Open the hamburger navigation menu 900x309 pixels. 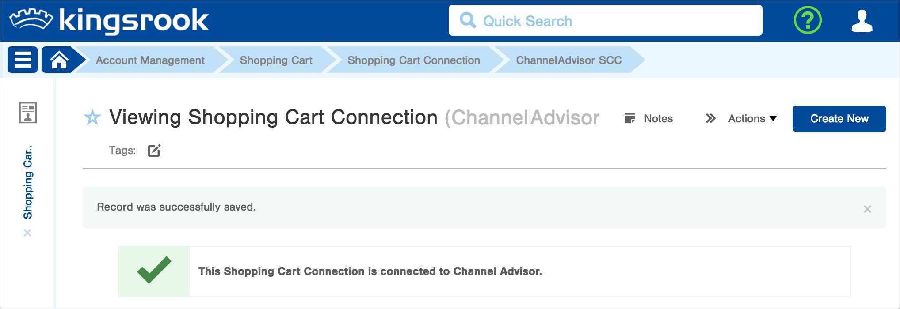click(23, 60)
